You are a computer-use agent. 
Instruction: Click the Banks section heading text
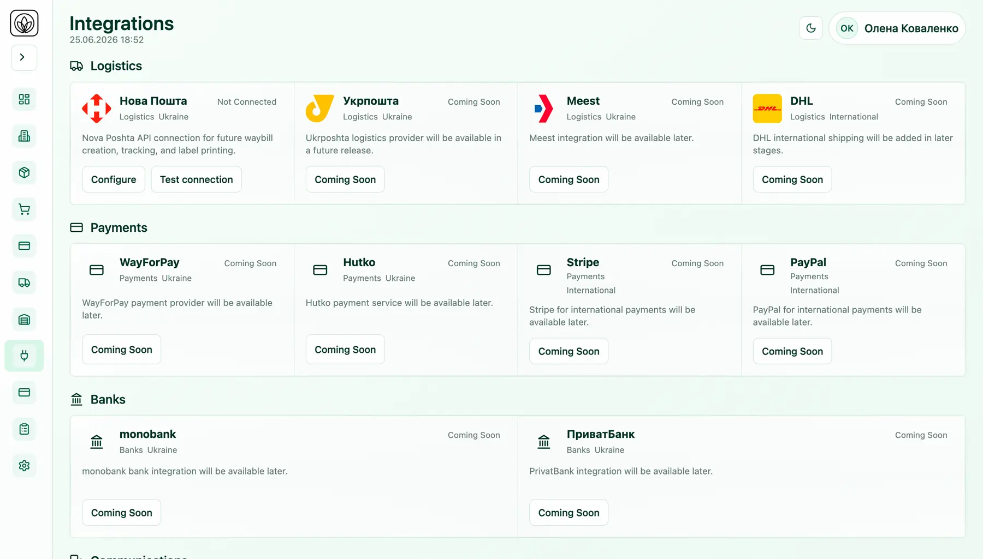coord(108,400)
